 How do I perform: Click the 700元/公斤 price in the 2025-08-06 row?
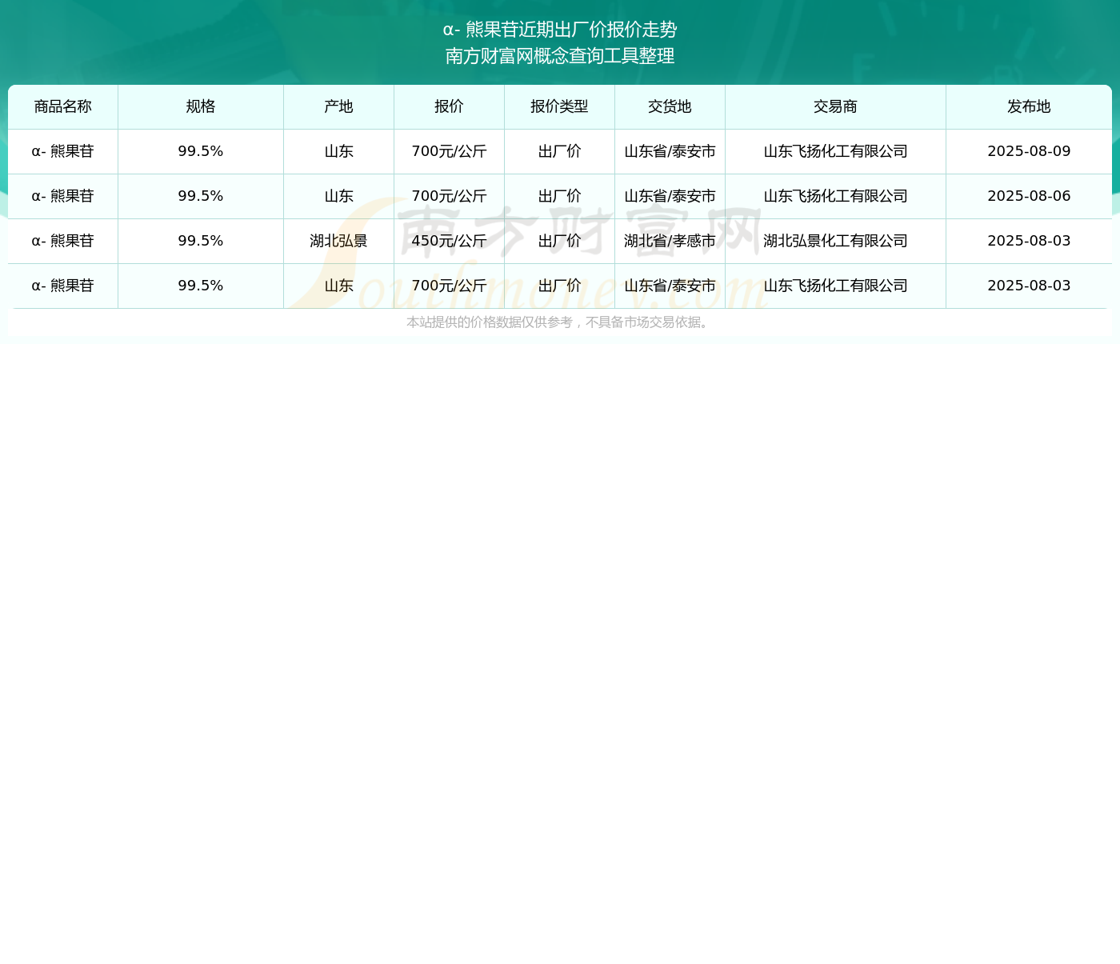[449, 196]
